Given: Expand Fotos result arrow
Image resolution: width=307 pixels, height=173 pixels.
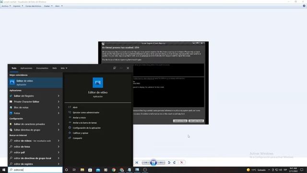Looking at the screenshot, I should [x=59, y=113].
